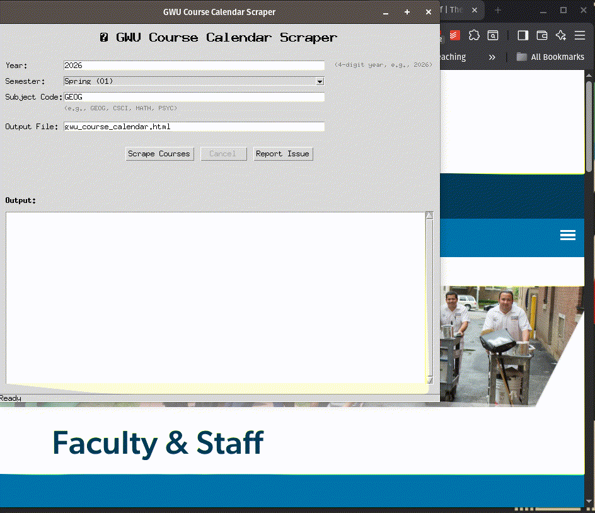This screenshot has height=513, width=595.
Task: Open the All Bookmarks folder icon
Action: coord(521,57)
